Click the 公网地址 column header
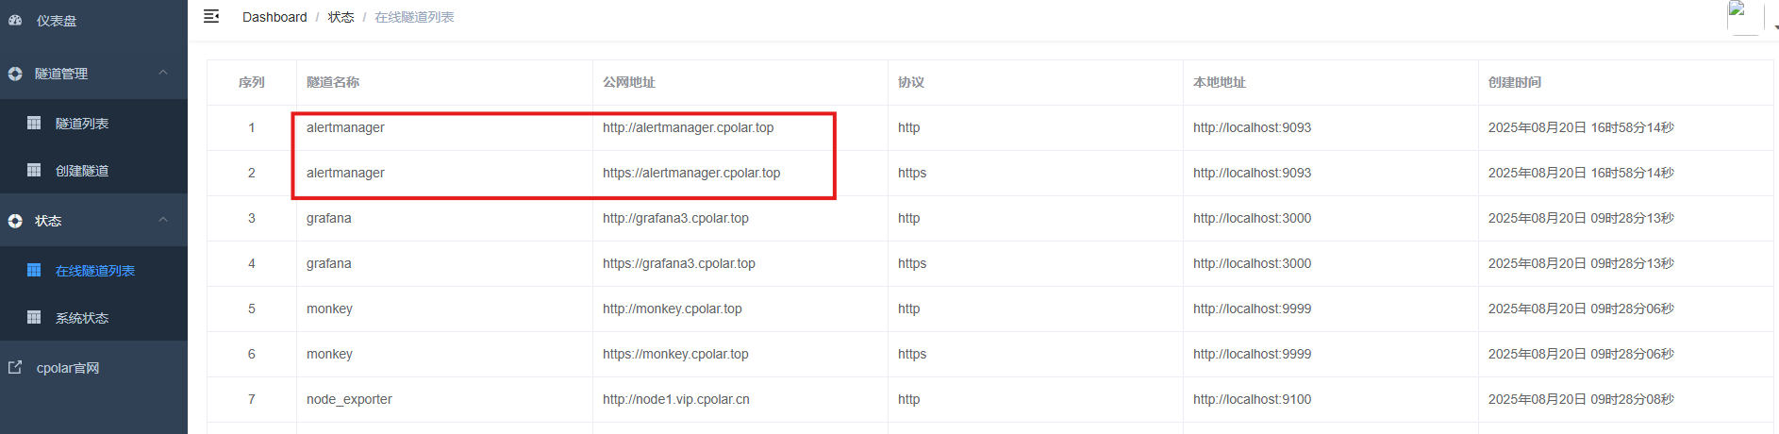This screenshot has width=1779, height=434. 629,82
